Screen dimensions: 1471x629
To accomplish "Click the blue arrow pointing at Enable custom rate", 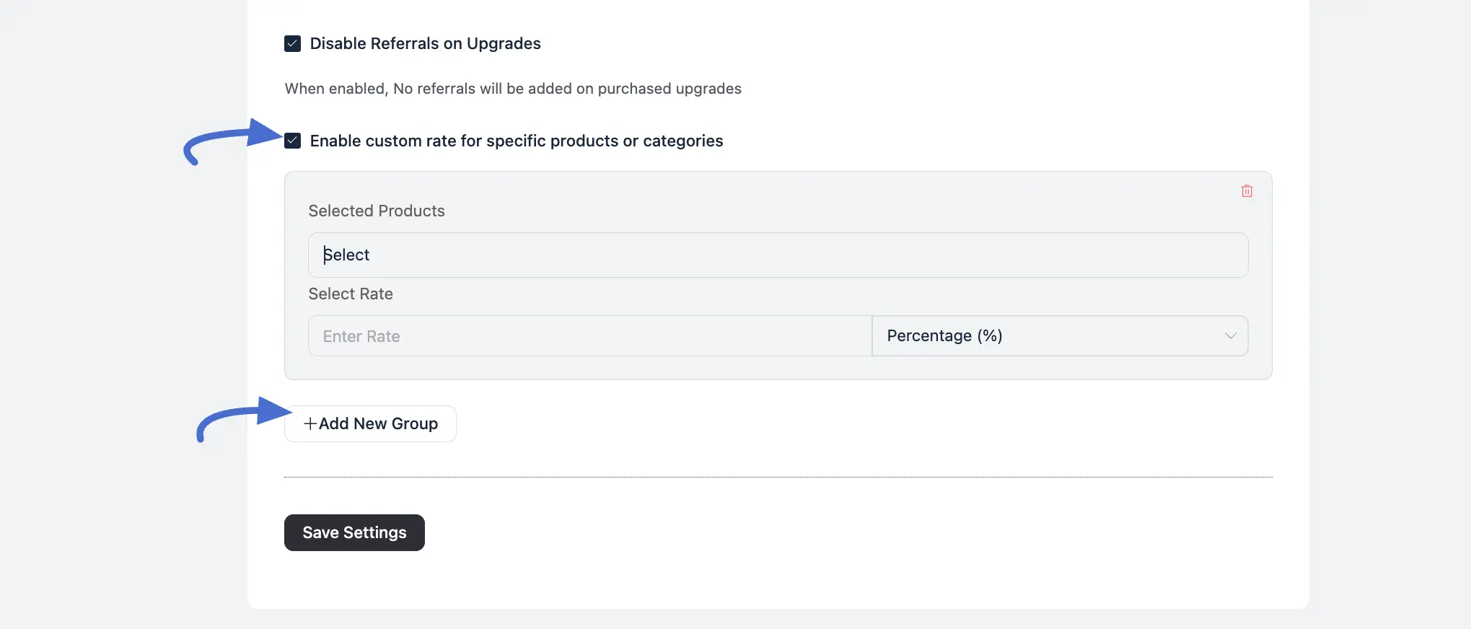I will point(229,139).
